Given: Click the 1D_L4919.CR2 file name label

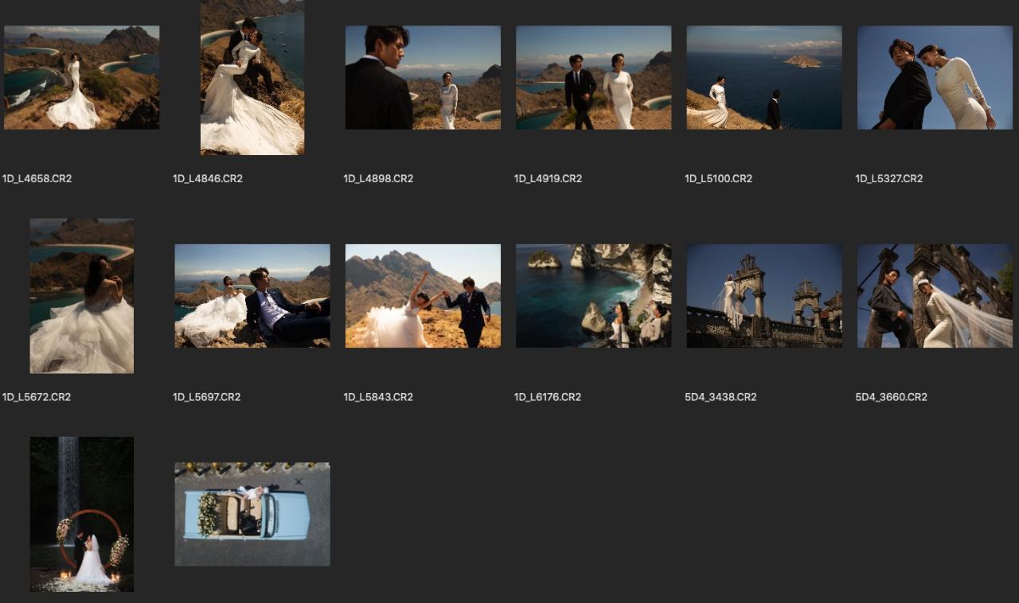Looking at the screenshot, I should pyautogui.click(x=548, y=179).
